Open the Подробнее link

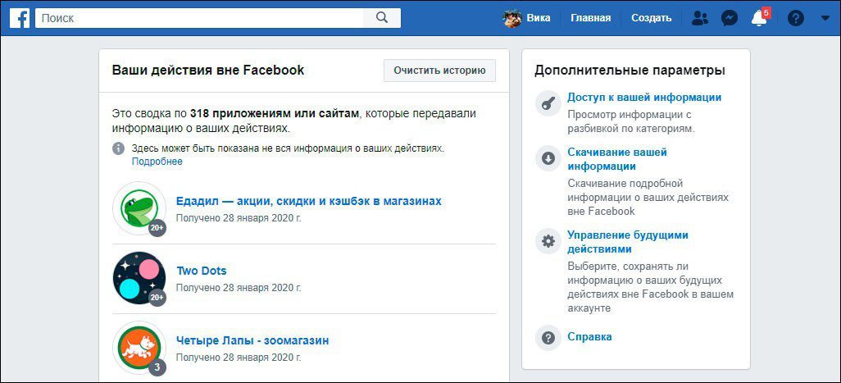[157, 162]
